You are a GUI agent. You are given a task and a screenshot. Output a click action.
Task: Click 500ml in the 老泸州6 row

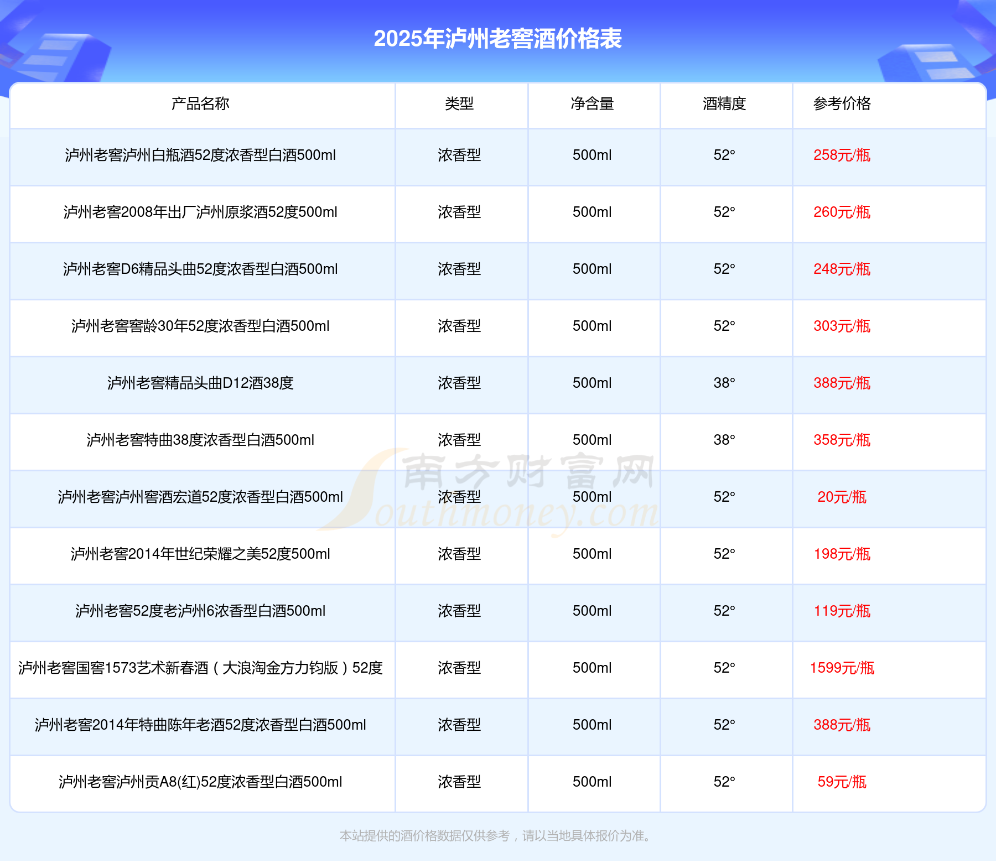592,611
